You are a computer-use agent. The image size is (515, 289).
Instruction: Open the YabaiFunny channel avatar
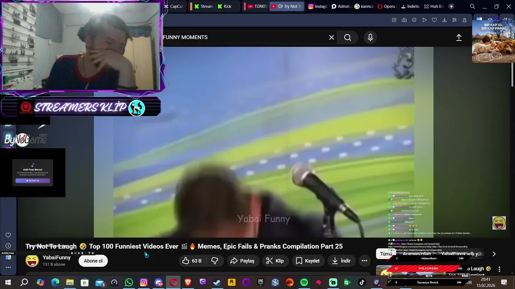[32, 261]
